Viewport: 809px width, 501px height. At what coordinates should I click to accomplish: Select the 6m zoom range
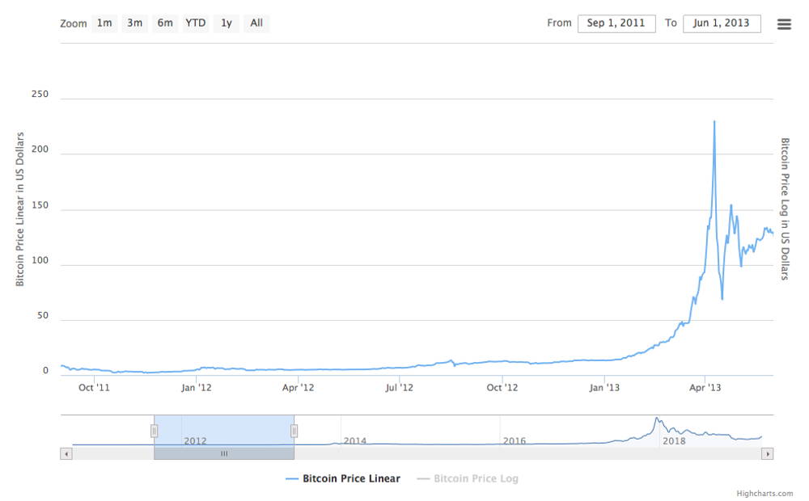coord(165,23)
